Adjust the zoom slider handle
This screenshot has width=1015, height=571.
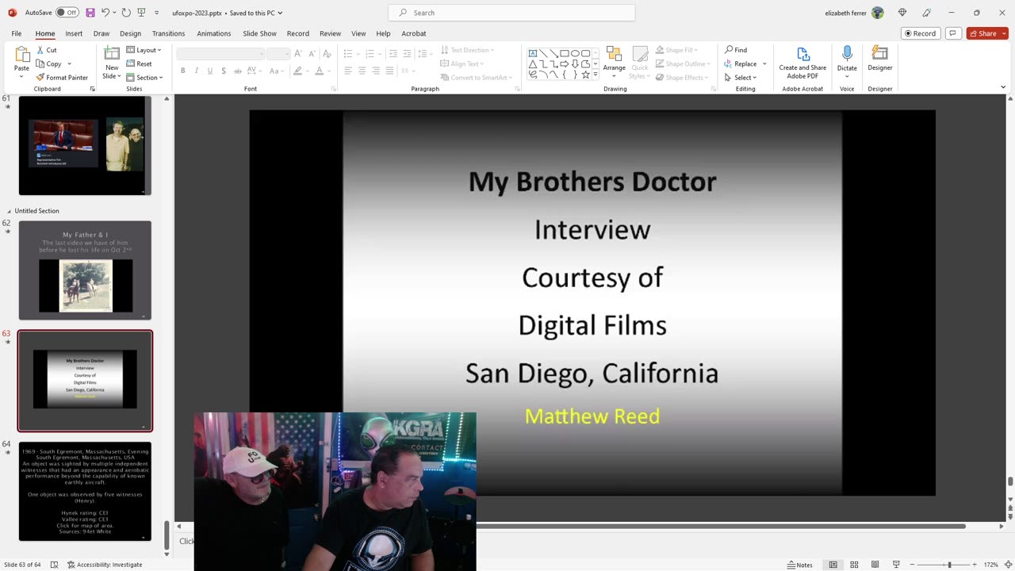coord(949,565)
